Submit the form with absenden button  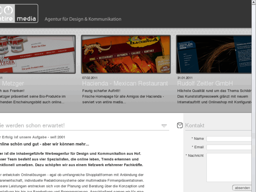242,188
